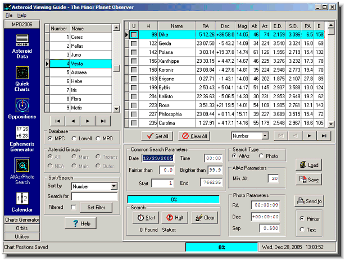Clear the search results
345x261 pixels.
[205, 218]
